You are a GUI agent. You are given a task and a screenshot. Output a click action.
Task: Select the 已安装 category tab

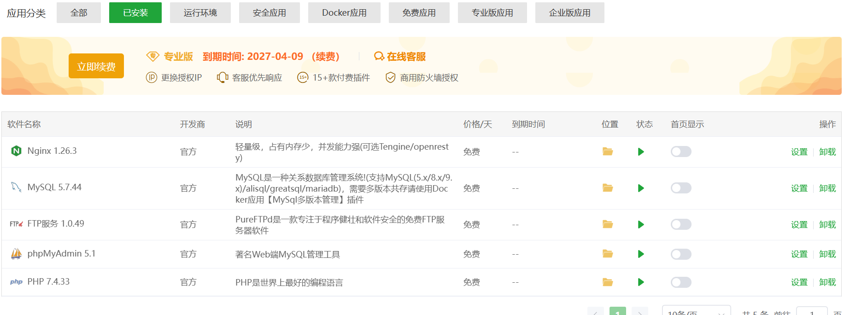[135, 12]
